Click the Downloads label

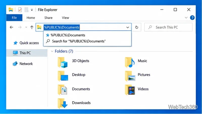point(81,103)
